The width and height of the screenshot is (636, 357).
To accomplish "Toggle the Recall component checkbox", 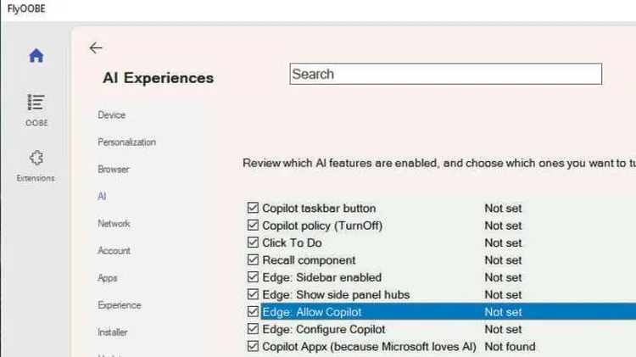I will click(253, 260).
